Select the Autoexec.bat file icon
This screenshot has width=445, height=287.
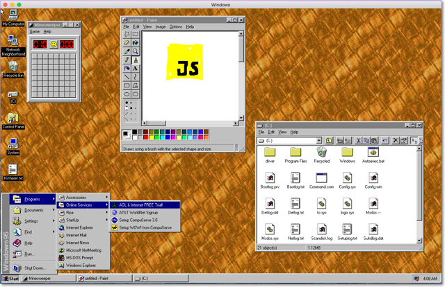[373, 154]
